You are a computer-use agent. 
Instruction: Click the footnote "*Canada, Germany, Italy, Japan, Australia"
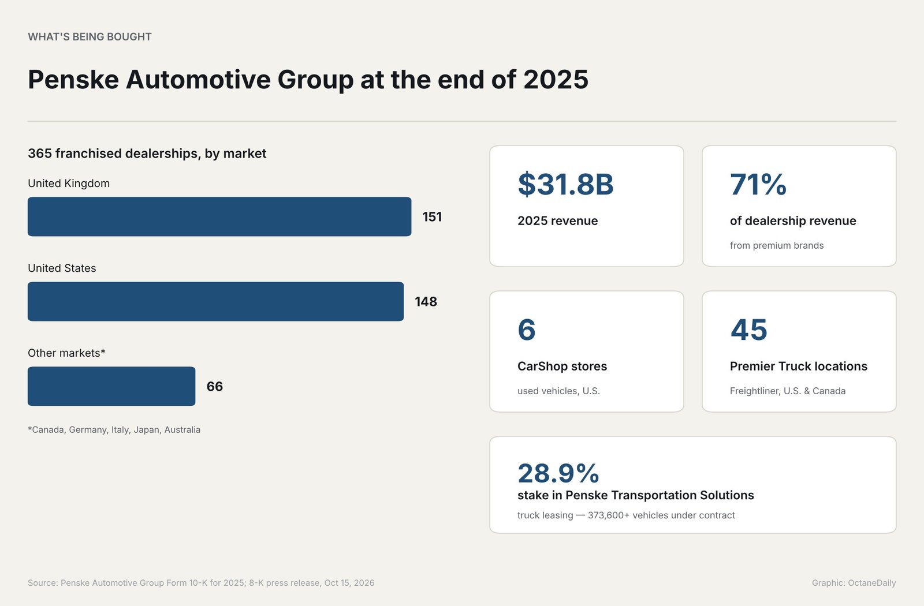[114, 430]
